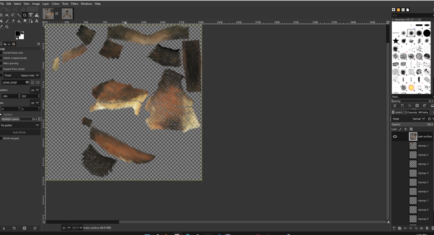This screenshot has height=235, width=434.
Task: Refresh the brushes list
Action: pos(424,106)
